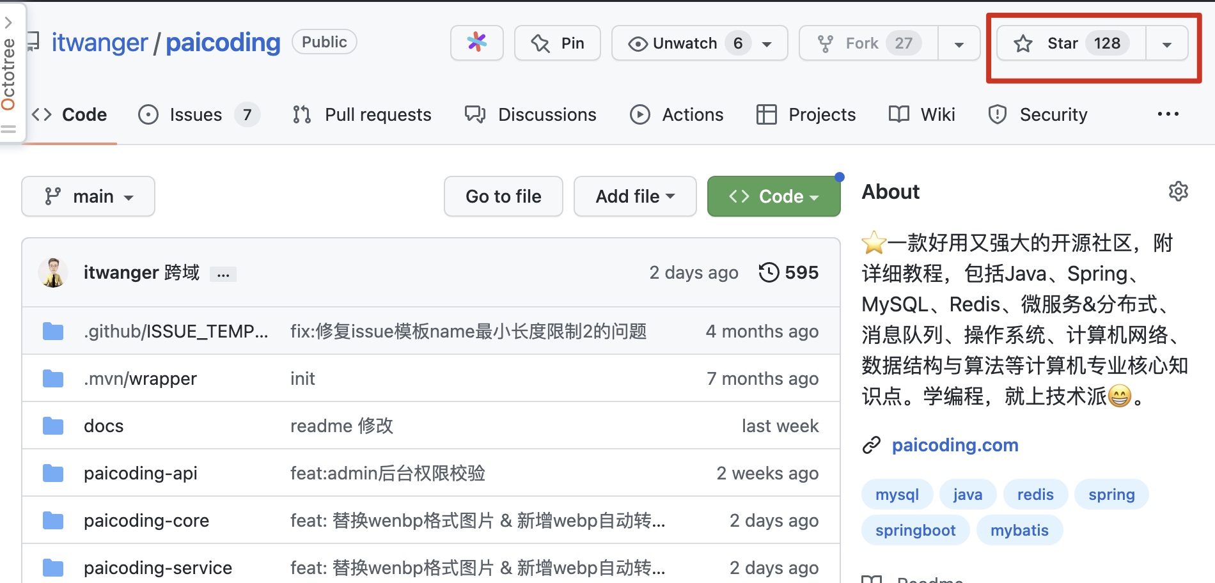Click the .mvn/wrapper folder icon

[x=53, y=378]
